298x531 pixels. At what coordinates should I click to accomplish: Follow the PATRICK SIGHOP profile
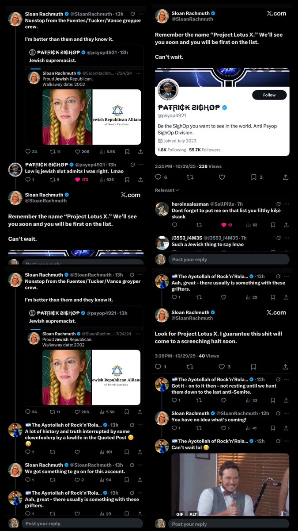pos(269,95)
